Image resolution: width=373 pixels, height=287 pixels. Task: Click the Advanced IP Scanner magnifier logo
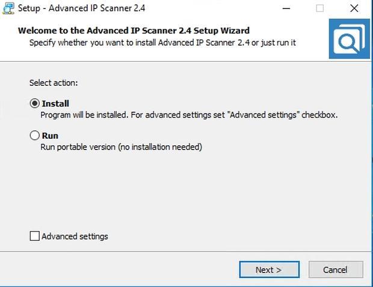[349, 38]
